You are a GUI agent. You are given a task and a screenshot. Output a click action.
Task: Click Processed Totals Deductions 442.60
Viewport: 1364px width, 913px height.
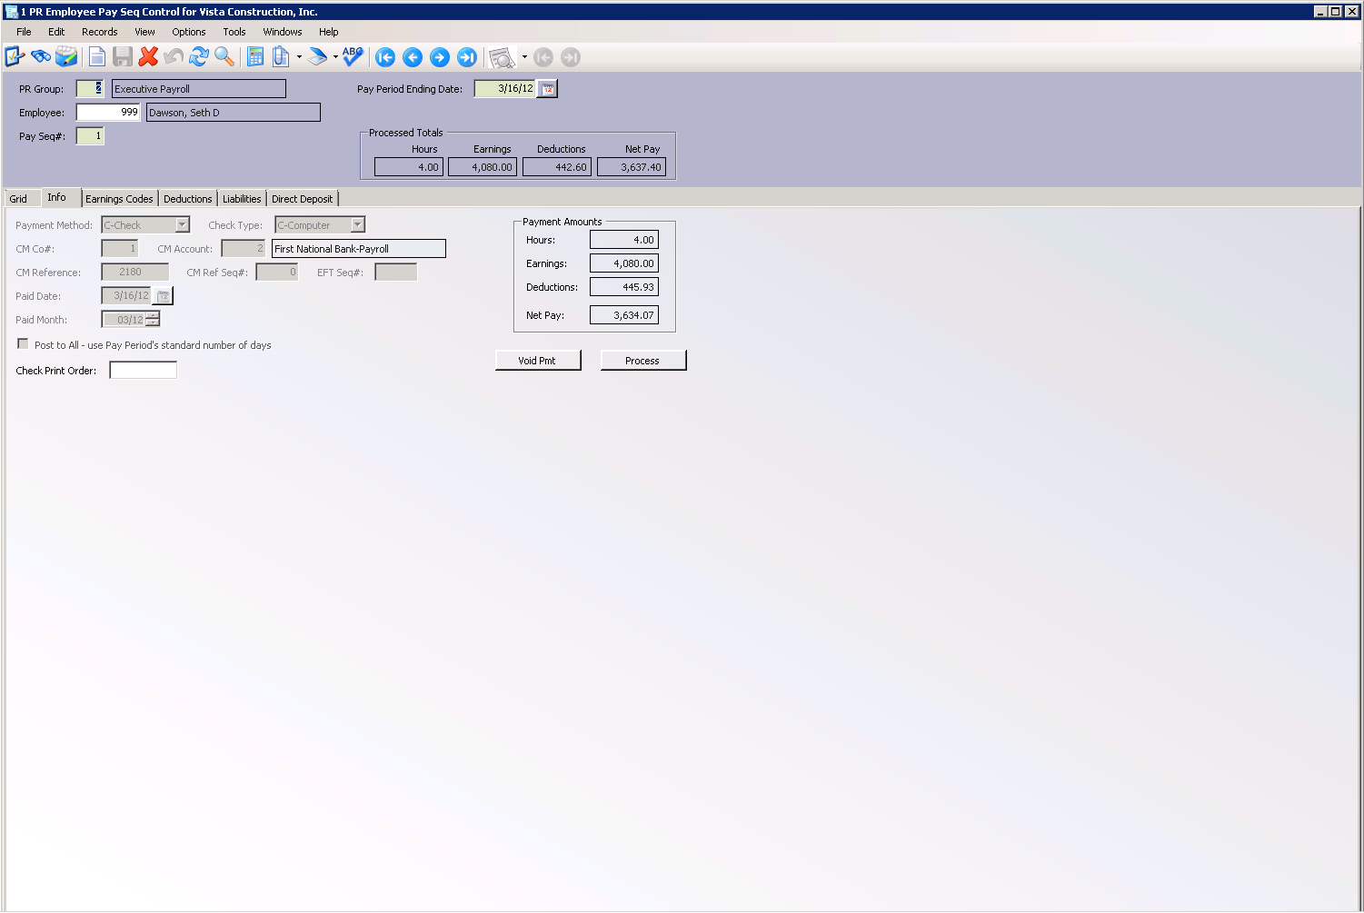coord(557,167)
